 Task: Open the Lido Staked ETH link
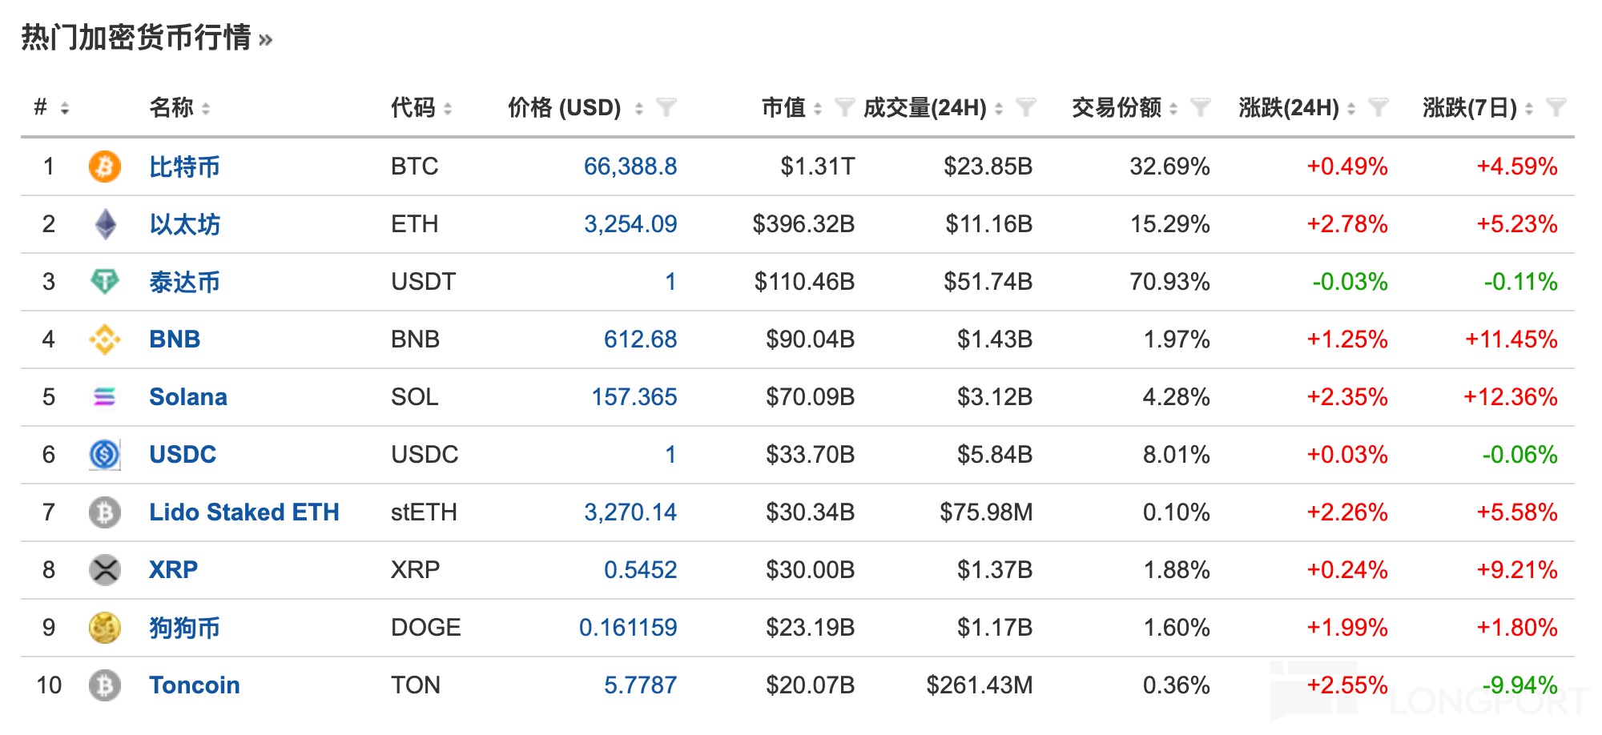point(244,512)
